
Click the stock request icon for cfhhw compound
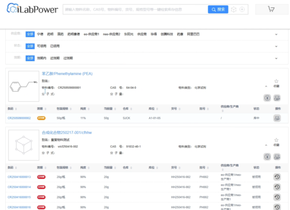(277, 157)
